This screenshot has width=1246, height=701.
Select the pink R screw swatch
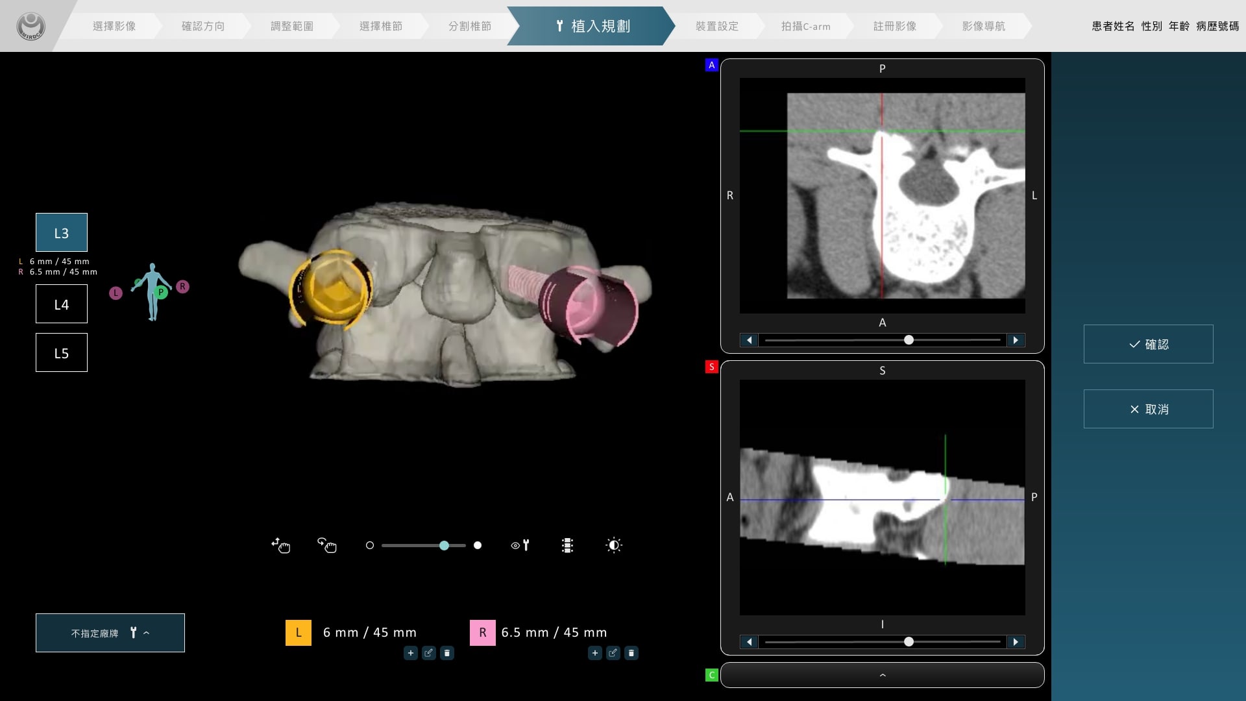click(482, 632)
